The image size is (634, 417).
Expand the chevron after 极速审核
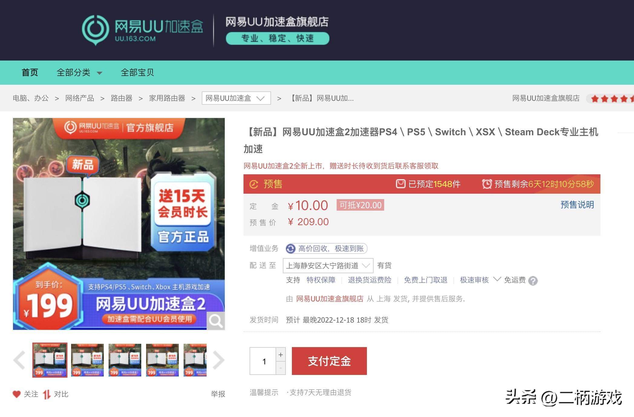497,279
